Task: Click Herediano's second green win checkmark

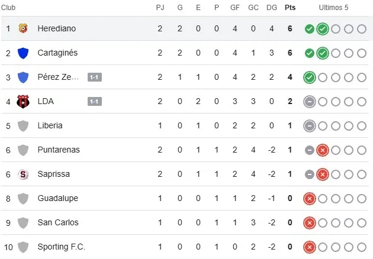Action: pos(322,28)
